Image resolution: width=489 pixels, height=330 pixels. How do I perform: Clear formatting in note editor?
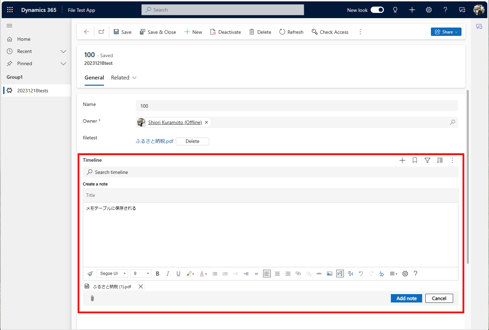[x=382, y=274]
